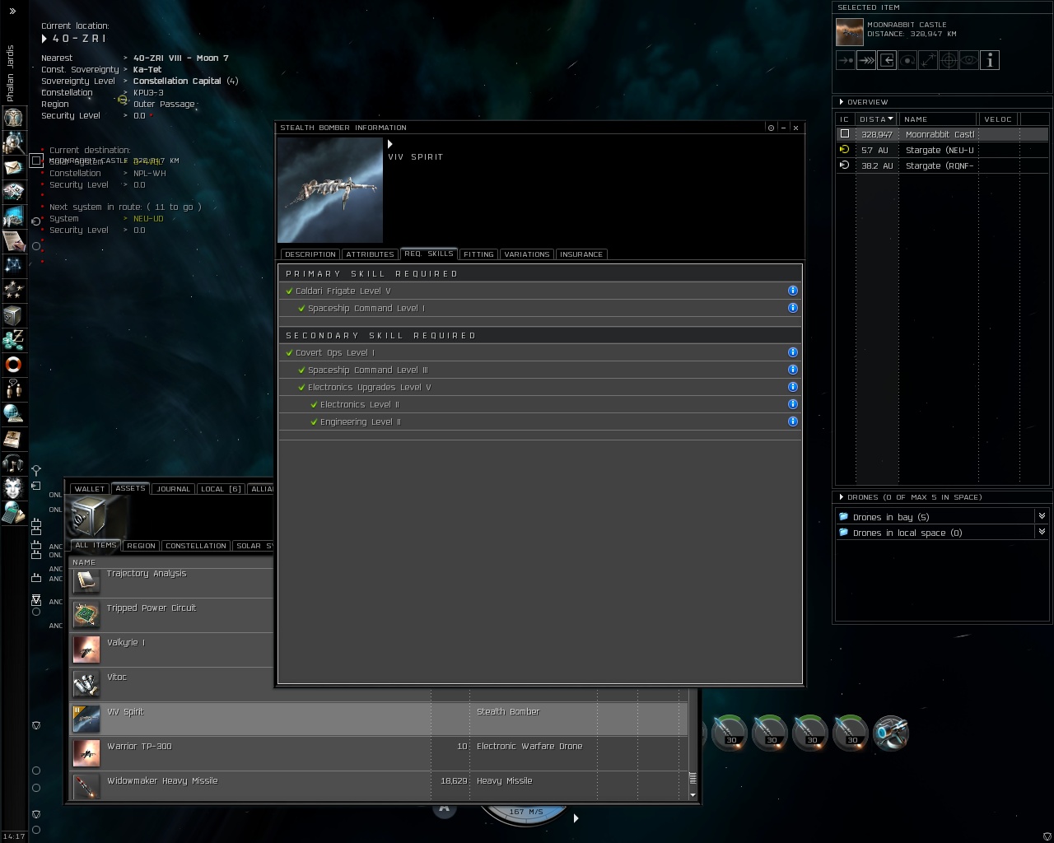Toggle the pin on Stealth Bomber Information window
Screen dimensions: 1054x843
point(771,128)
